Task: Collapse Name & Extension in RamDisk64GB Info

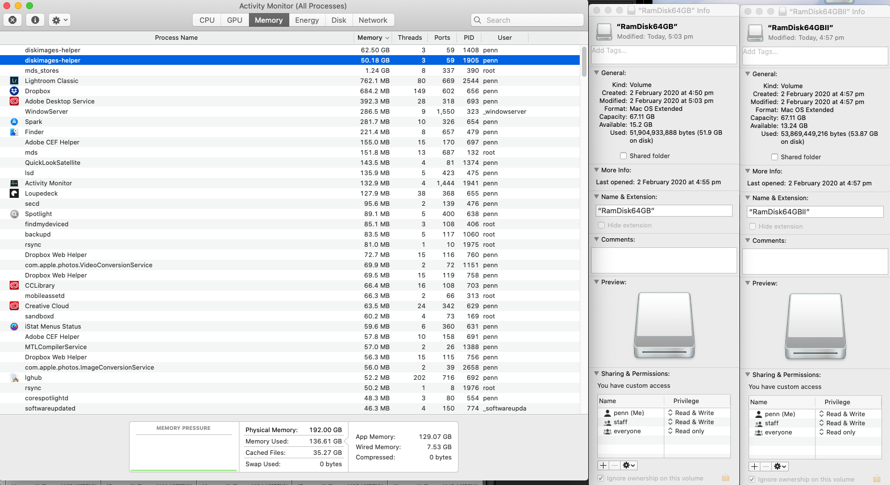Action: click(596, 197)
